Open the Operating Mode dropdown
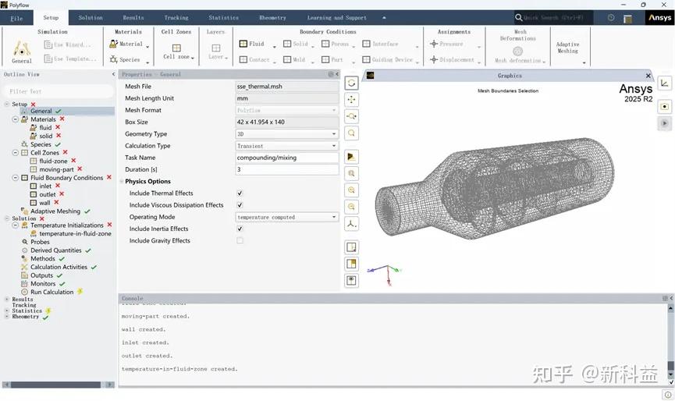Screen dimensions: 675x401 [286, 218]
